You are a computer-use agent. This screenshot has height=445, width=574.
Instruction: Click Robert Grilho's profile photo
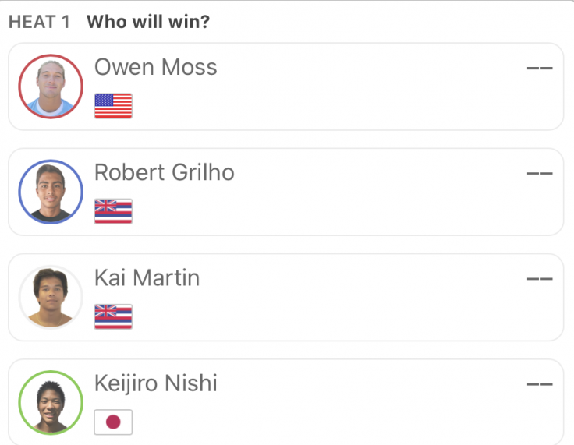click(x=51, y=192)
